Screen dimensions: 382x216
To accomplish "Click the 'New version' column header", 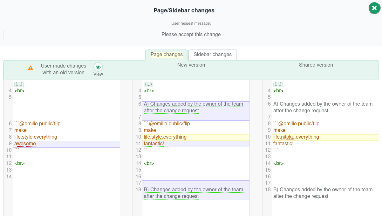I will pyautogui.click(x=191, y=65).
